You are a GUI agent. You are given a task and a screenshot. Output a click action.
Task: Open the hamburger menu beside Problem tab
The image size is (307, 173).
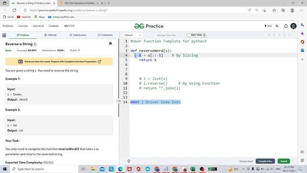pos(4,35)
